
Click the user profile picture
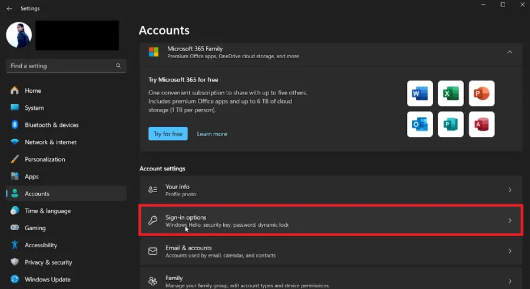[19, 35]
